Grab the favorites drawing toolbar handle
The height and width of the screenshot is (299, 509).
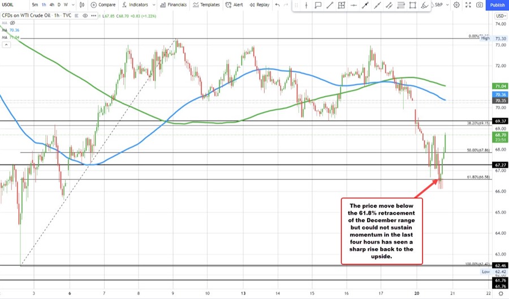(296, 5)
